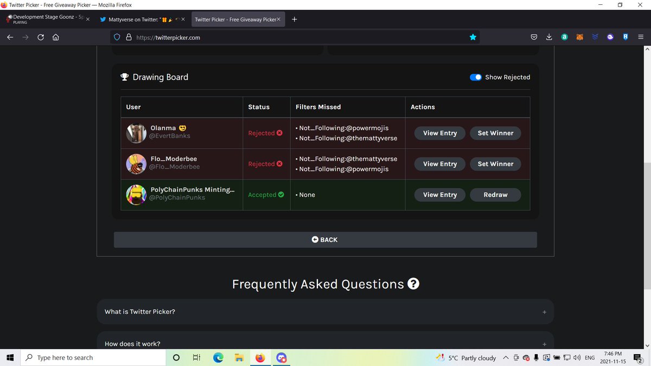Open the Bitwarden shield extension

click(626, 37)
